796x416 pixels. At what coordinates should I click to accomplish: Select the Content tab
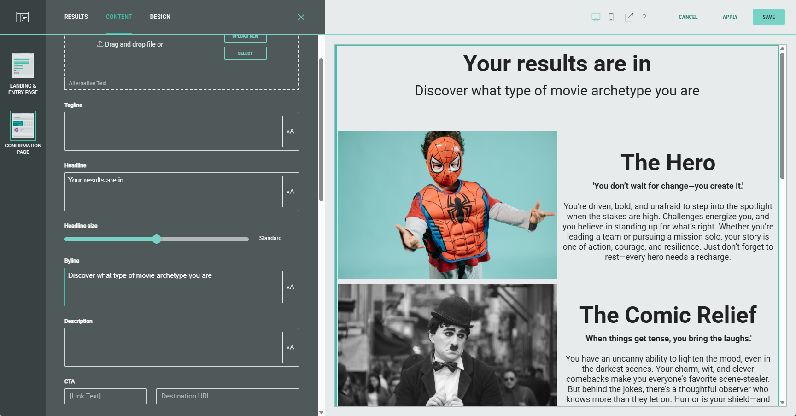[119, 17]
